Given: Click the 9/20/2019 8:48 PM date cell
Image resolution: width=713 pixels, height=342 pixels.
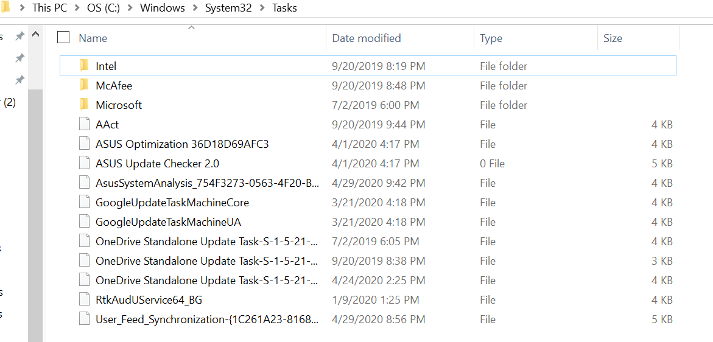Looking at the screenshot, I should point(378,86).
